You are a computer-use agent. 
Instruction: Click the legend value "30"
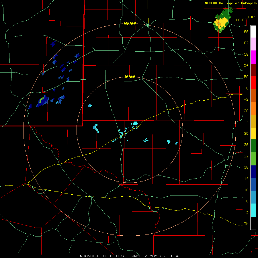tap(246, 133)
